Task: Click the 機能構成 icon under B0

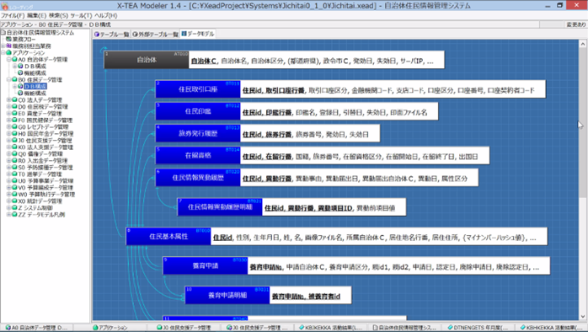Action: point(20,93)
